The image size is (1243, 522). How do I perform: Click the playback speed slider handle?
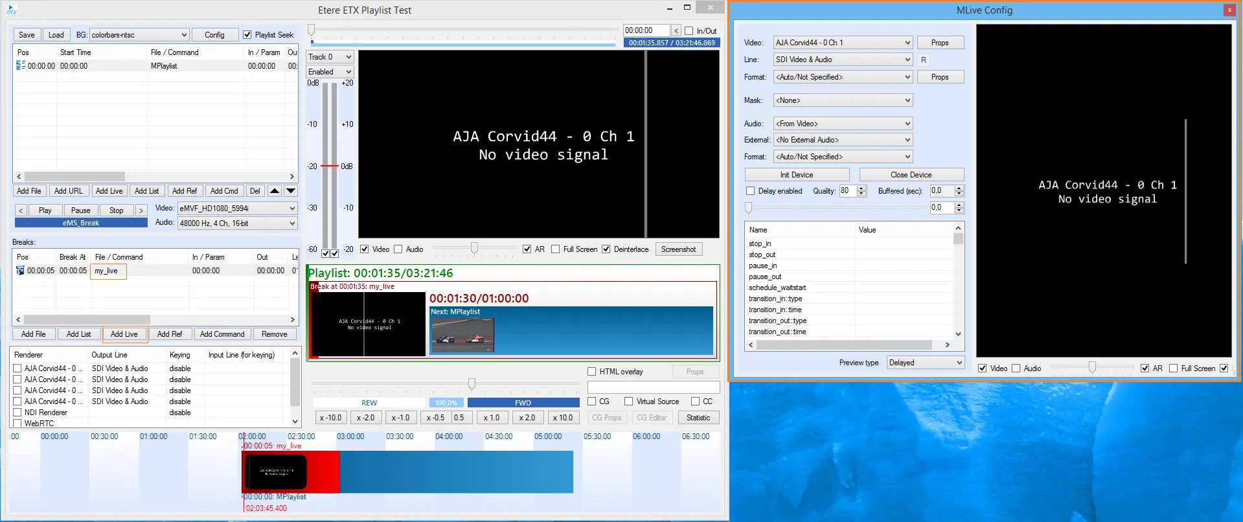click(472, 384)
